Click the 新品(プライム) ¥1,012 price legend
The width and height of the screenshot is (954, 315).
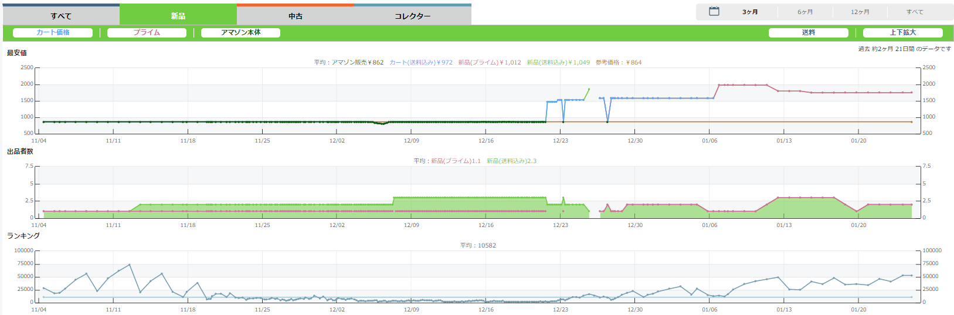pyautogui.click(x=490, y=62)
